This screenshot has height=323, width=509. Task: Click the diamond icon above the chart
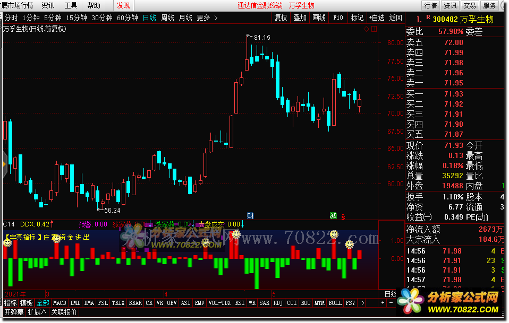pos(366,29)
